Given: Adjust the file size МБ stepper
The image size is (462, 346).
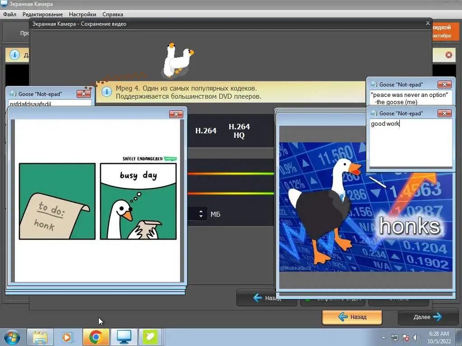Looking at the screenshot, I should click(x=201, y=214).
